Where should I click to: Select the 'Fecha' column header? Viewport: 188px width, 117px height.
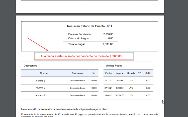(109, 73)
